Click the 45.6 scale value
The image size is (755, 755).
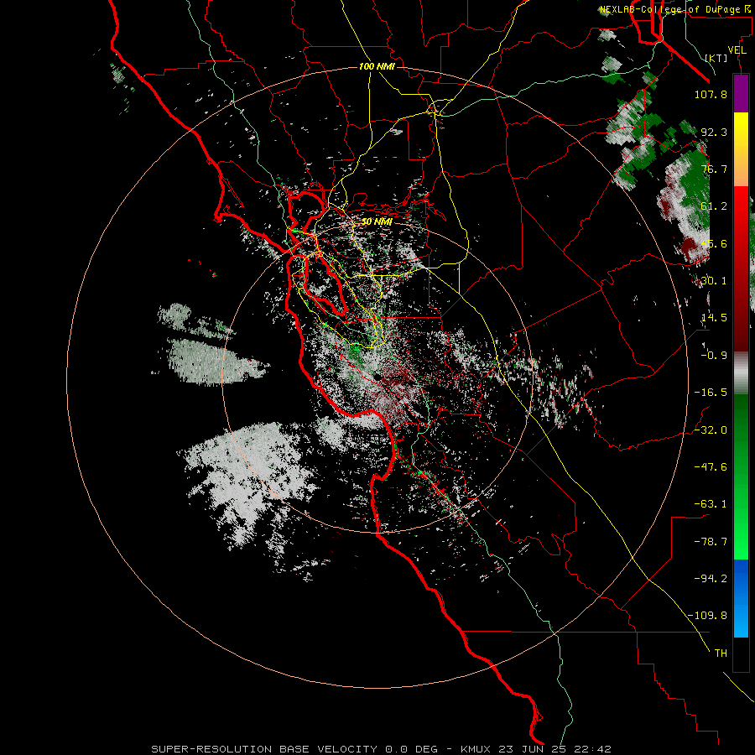pos(714,243)
